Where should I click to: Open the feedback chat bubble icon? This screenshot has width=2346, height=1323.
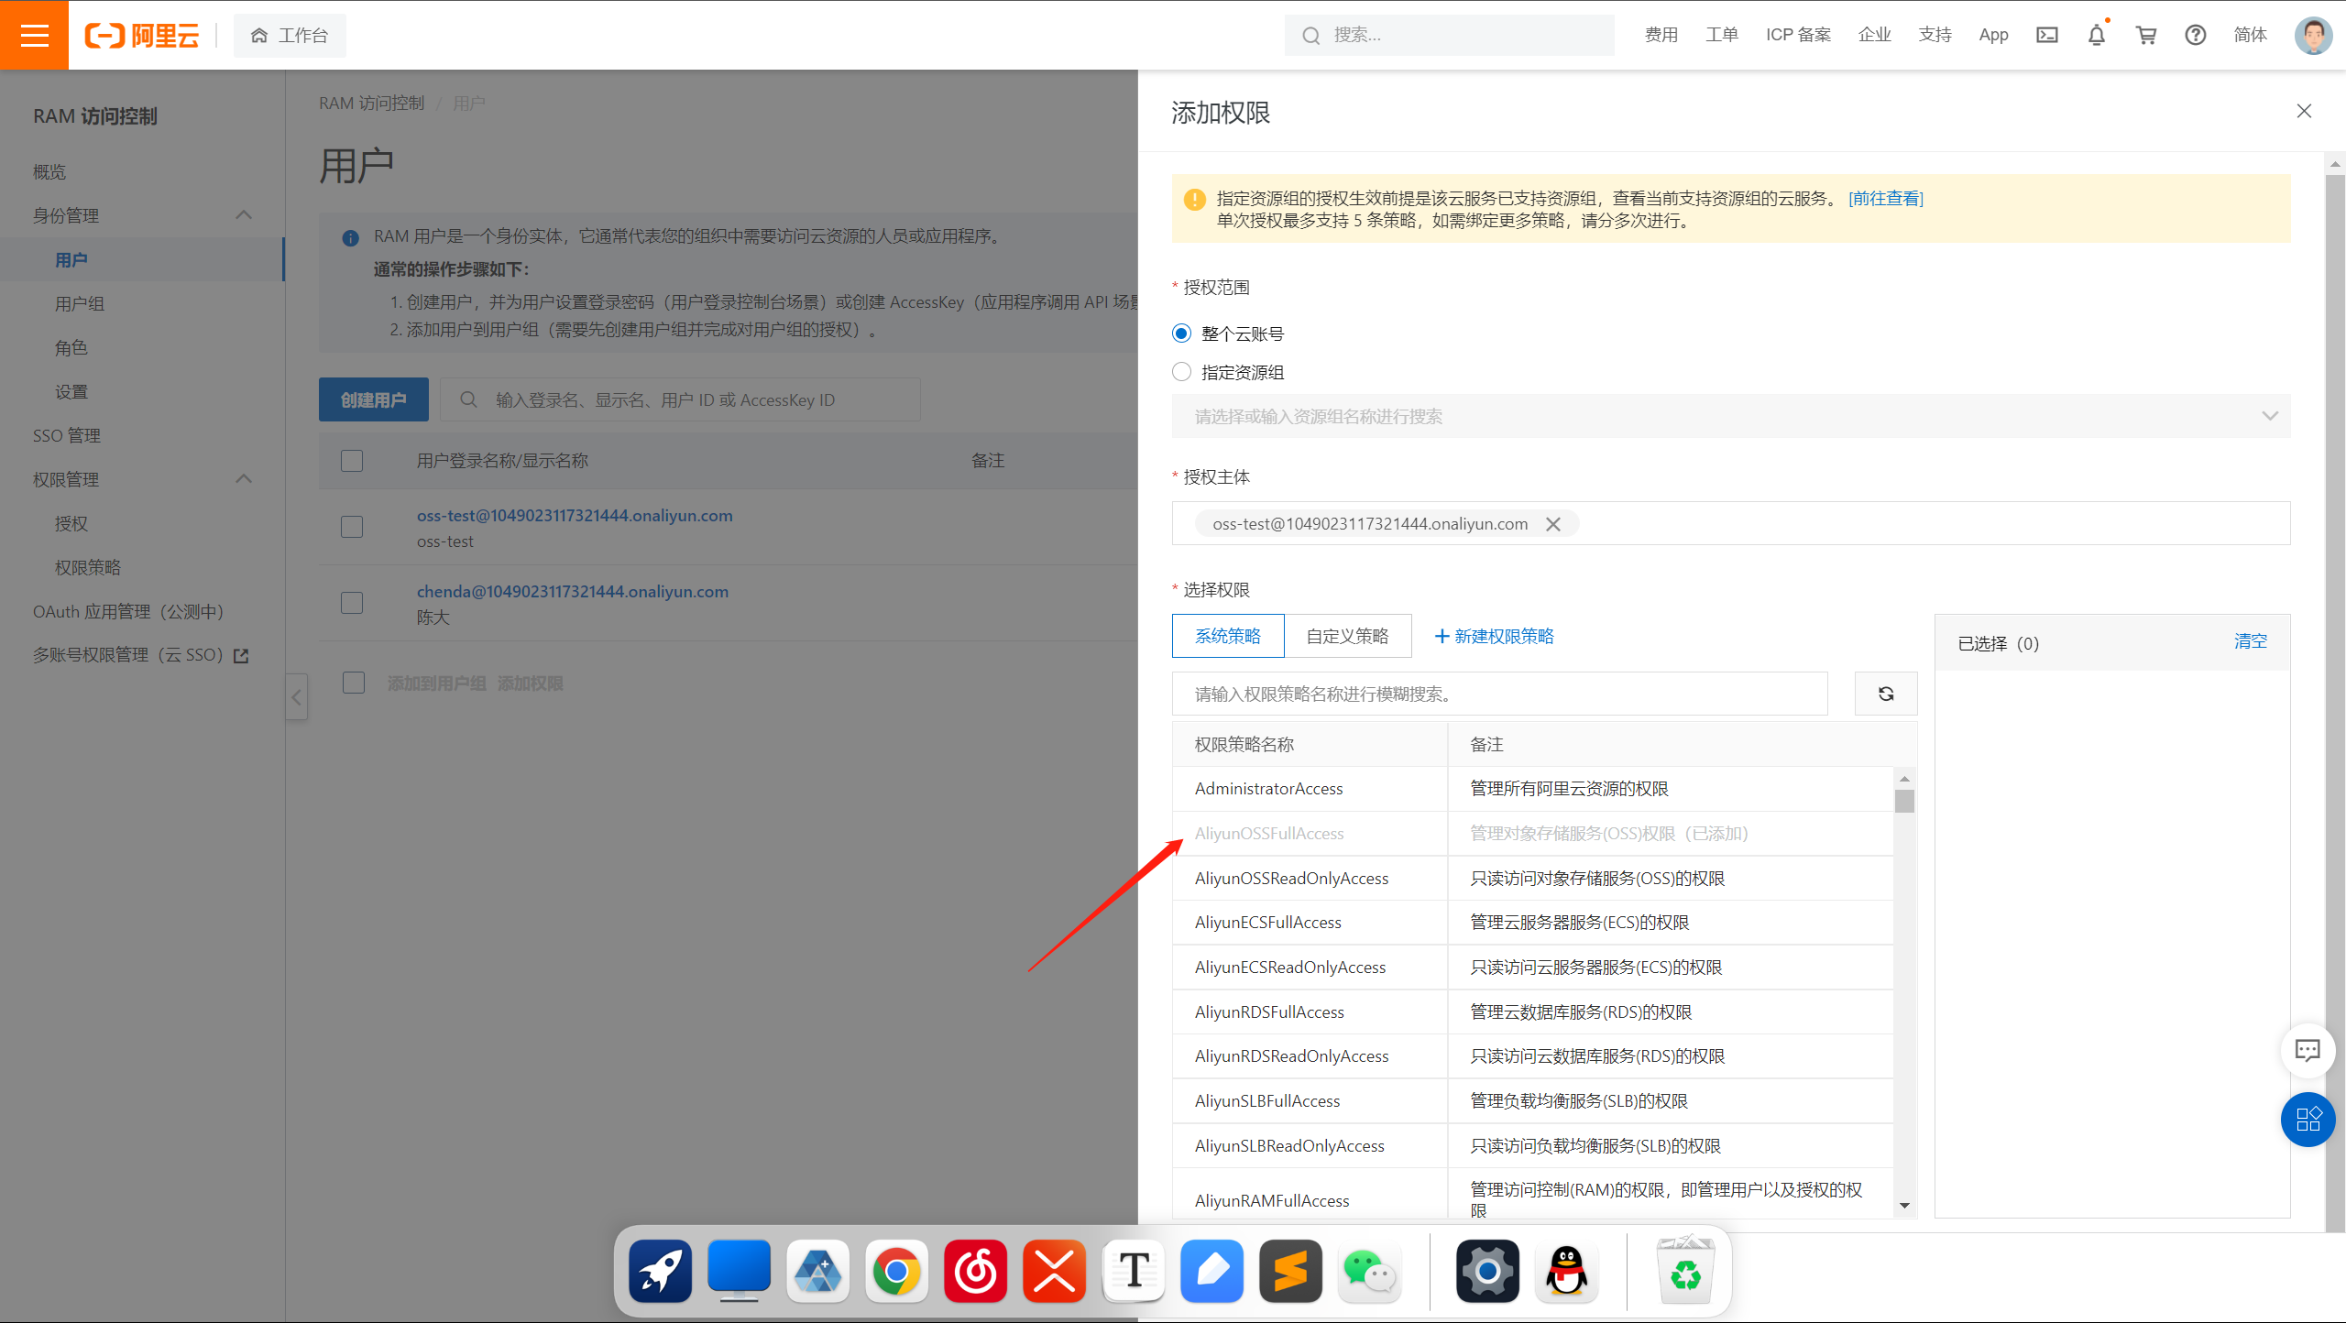click(x=2307, y=1050)
